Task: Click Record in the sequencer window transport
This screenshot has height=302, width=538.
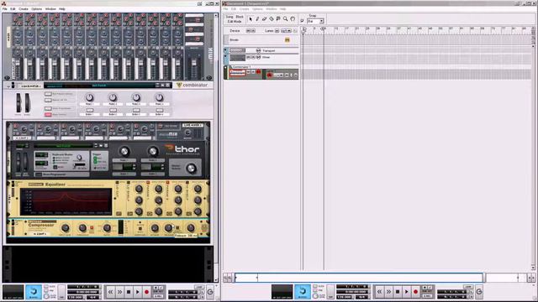Action: tap(415, 292)
